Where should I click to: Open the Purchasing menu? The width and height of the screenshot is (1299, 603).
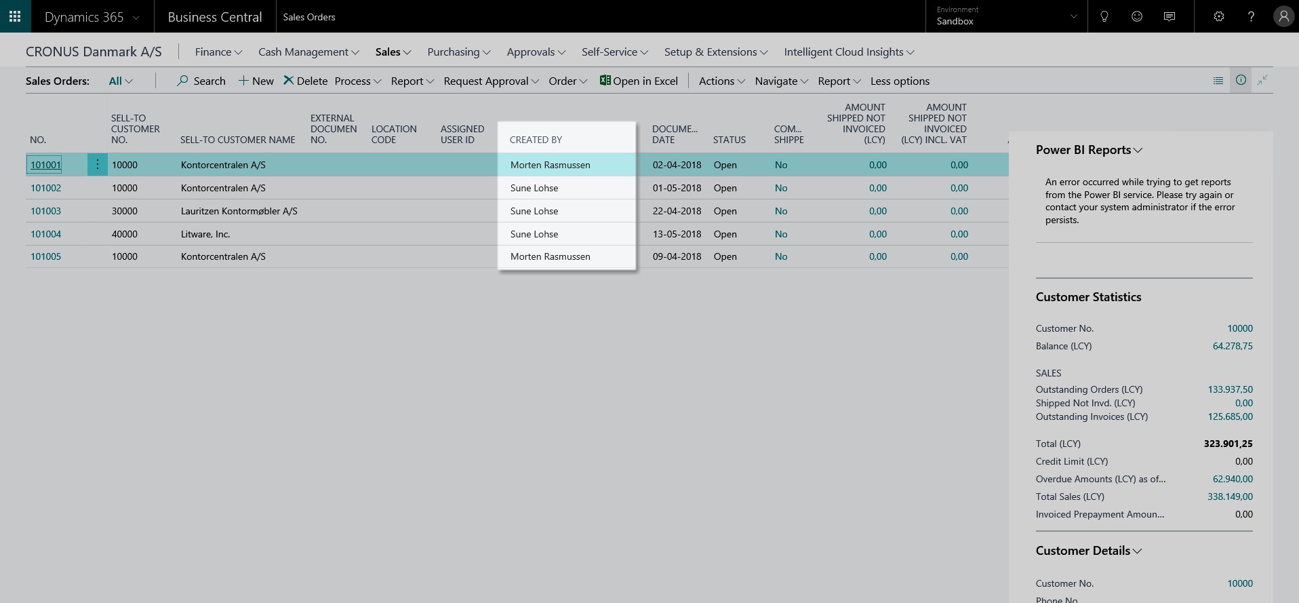pyautogui.click(x=459, y=52)
